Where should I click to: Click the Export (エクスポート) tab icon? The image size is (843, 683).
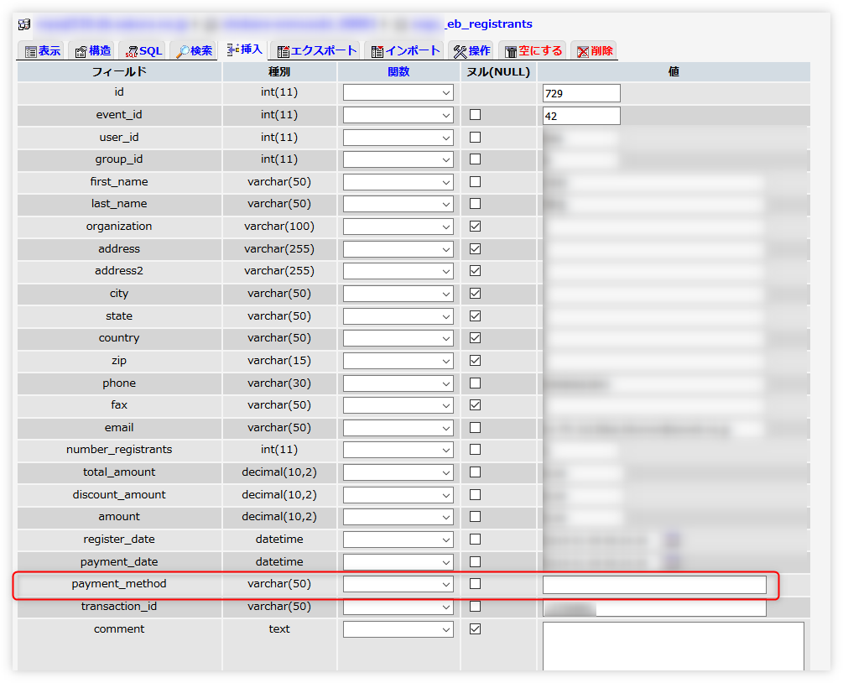284,52
